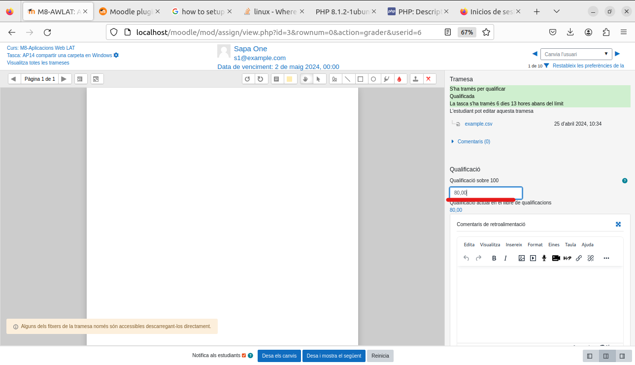635x365 pixels.
Task: Click Desa i mostra el següent button
Action: click(334, 356)
